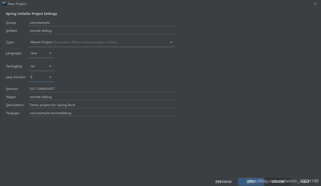Image resolution: width=321 pixels, height=186 pixels.
Task: Go back with the Previous button
Action: coord(223,182)
